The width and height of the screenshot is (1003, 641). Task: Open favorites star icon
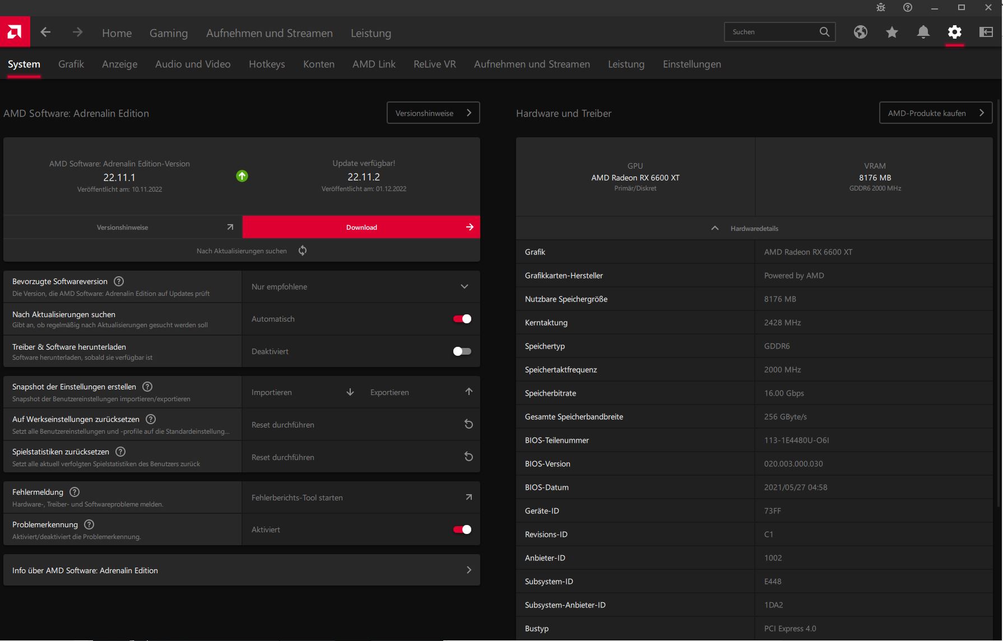click(891, 32)
